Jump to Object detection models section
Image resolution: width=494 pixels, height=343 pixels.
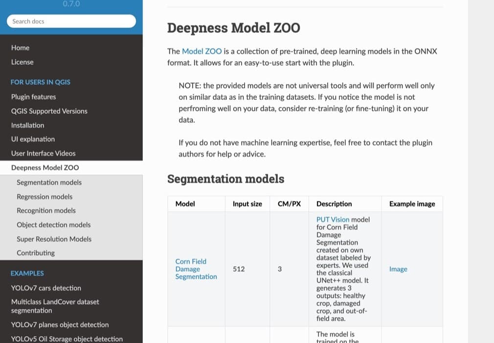(54, 225)
